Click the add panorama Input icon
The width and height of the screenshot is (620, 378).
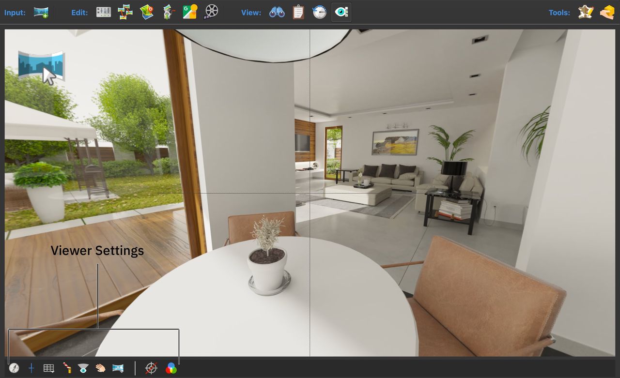point(41,12)
